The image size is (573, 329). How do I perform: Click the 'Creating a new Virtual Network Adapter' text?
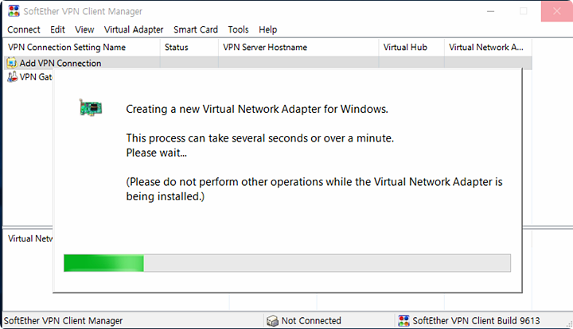point(257,109)
